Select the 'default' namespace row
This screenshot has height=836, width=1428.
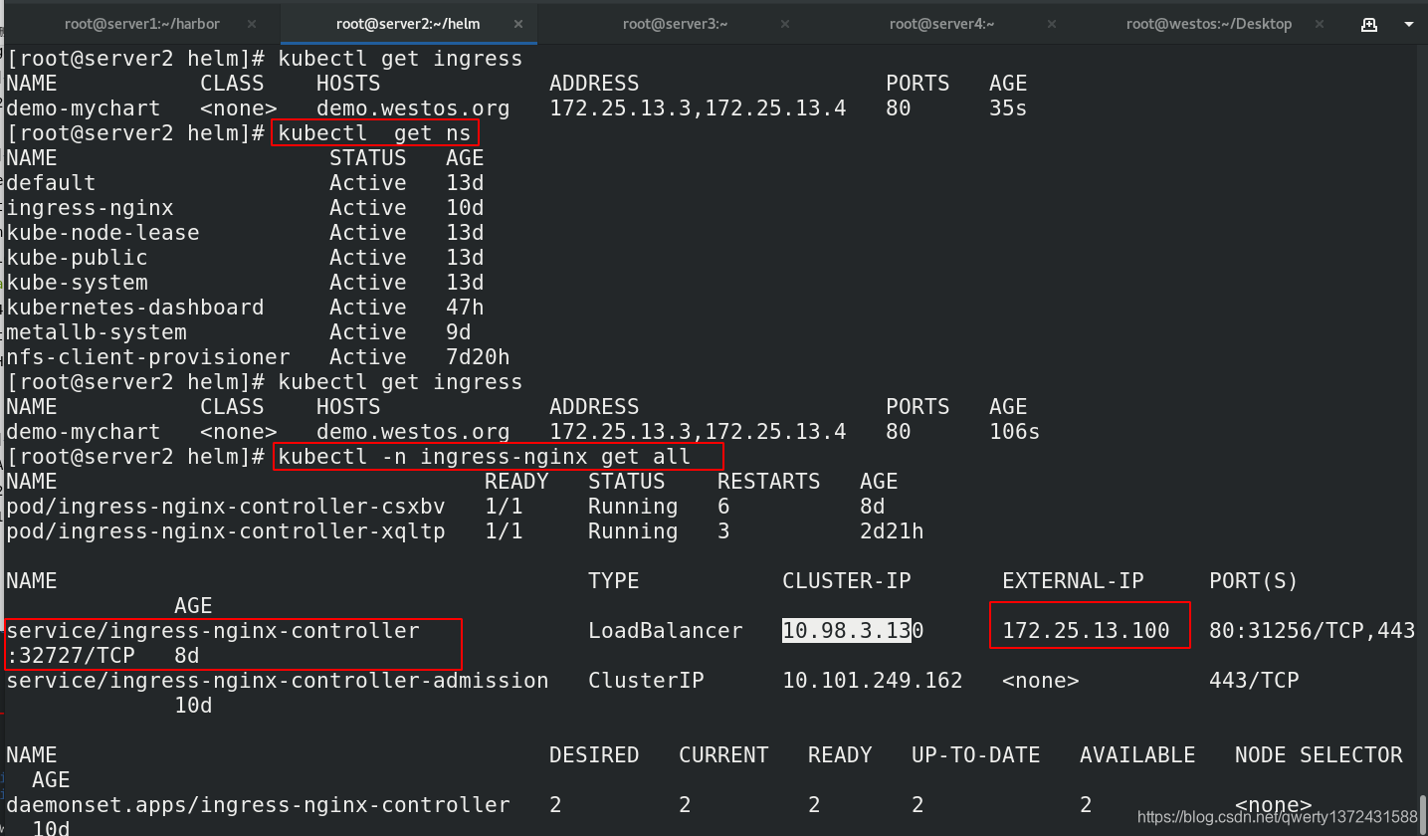(x=245, y=183)
